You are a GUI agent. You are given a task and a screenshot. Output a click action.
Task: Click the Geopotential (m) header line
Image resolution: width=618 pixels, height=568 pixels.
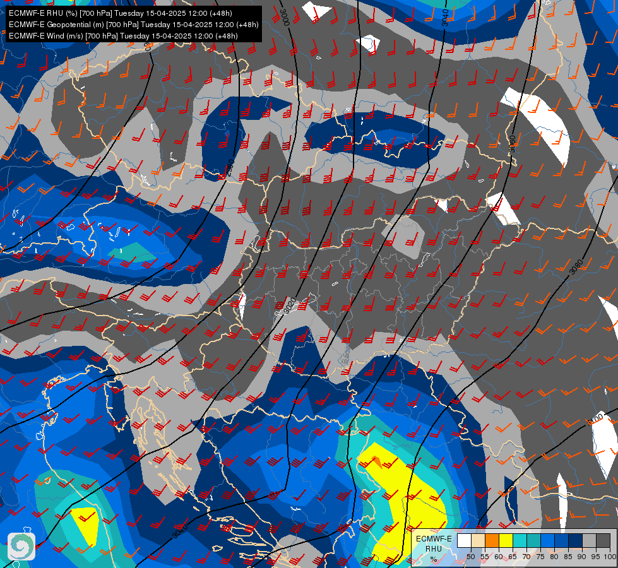134,25
